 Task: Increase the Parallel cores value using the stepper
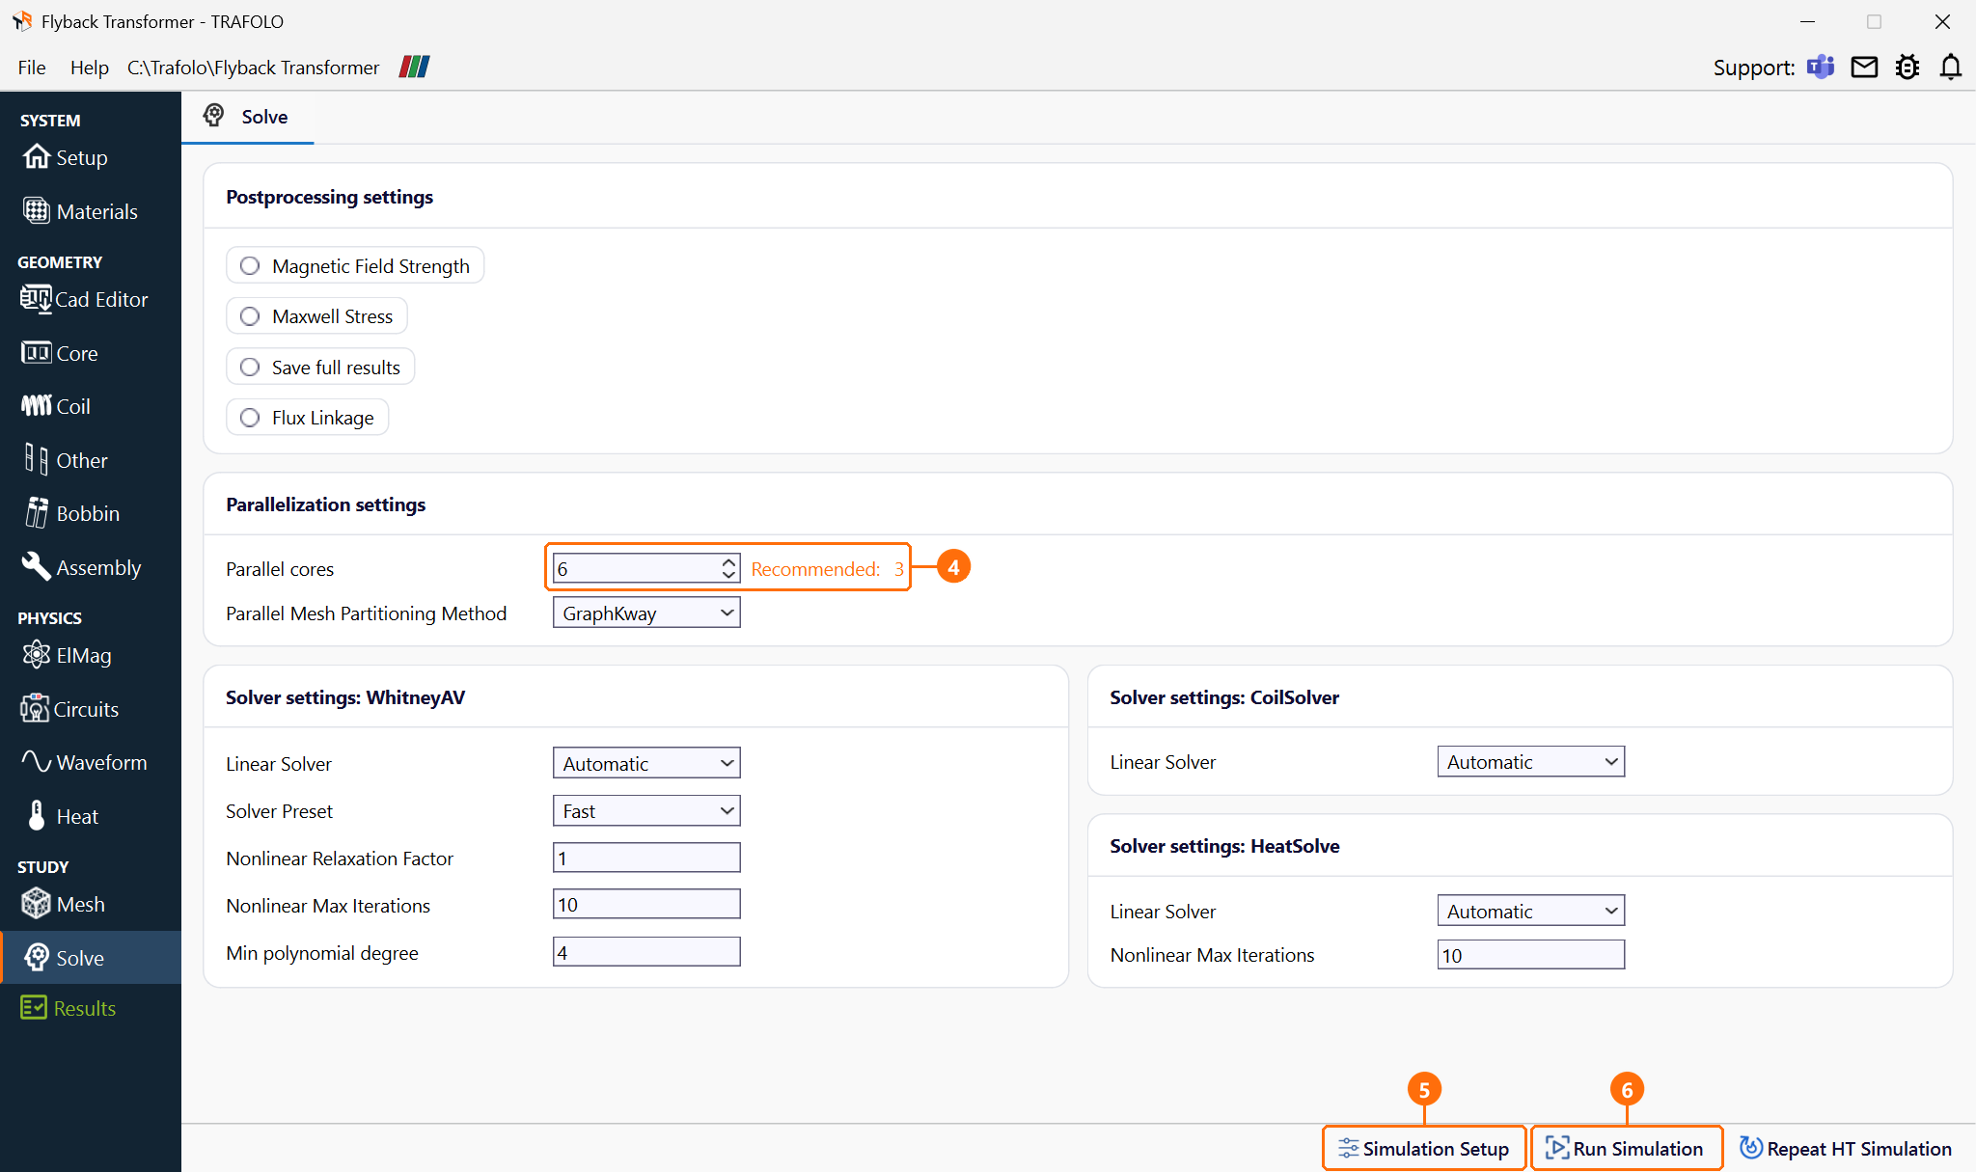(x=729, y=561)
